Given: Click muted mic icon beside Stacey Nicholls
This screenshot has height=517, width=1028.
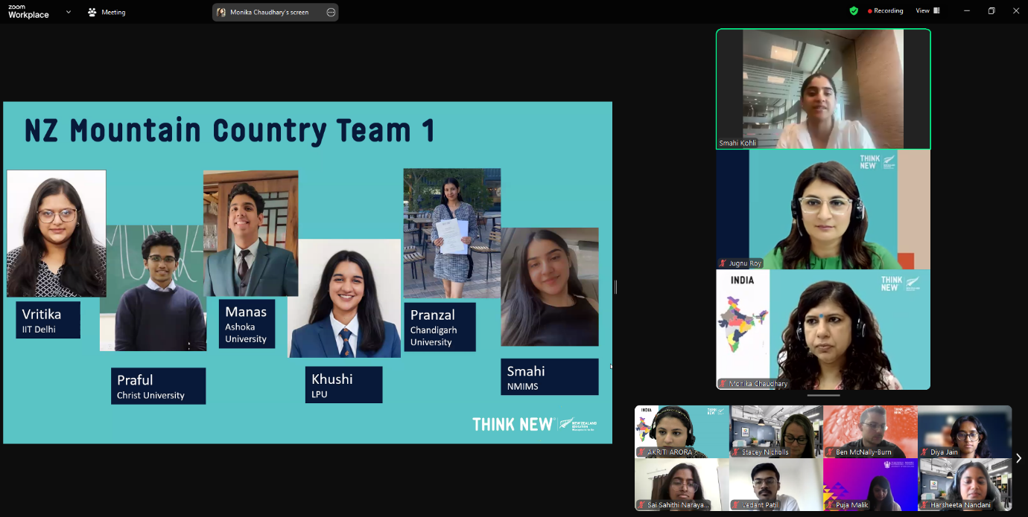Looking at the screenshot, I should pyautogui.click(x=735, y=452).
